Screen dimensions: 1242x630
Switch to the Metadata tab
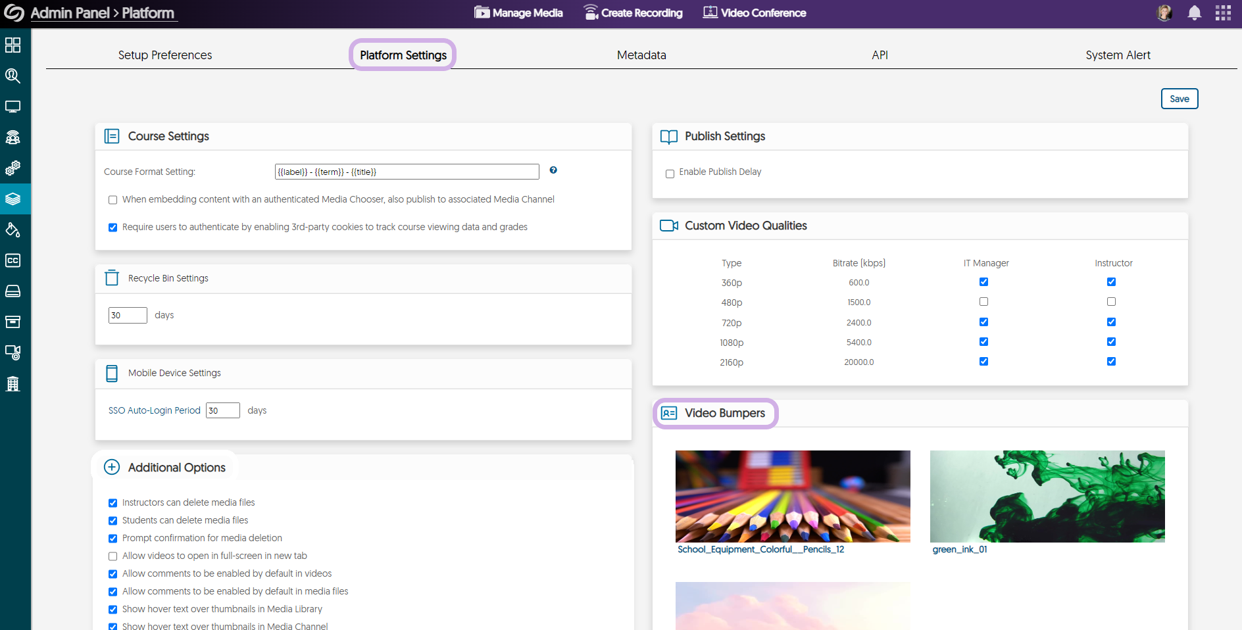pyautogui.click(x=641, y=55)
